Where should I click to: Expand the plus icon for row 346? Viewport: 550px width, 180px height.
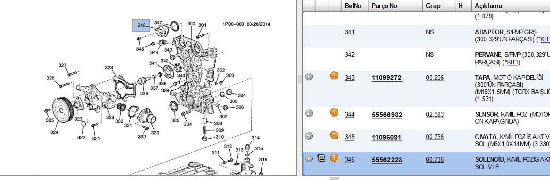(x=308, y=159)
